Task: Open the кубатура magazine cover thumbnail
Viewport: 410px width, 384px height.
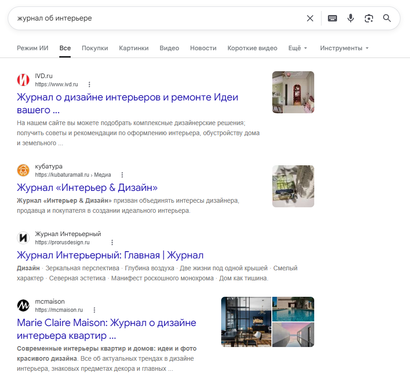Action: click(x=293, y=186)
